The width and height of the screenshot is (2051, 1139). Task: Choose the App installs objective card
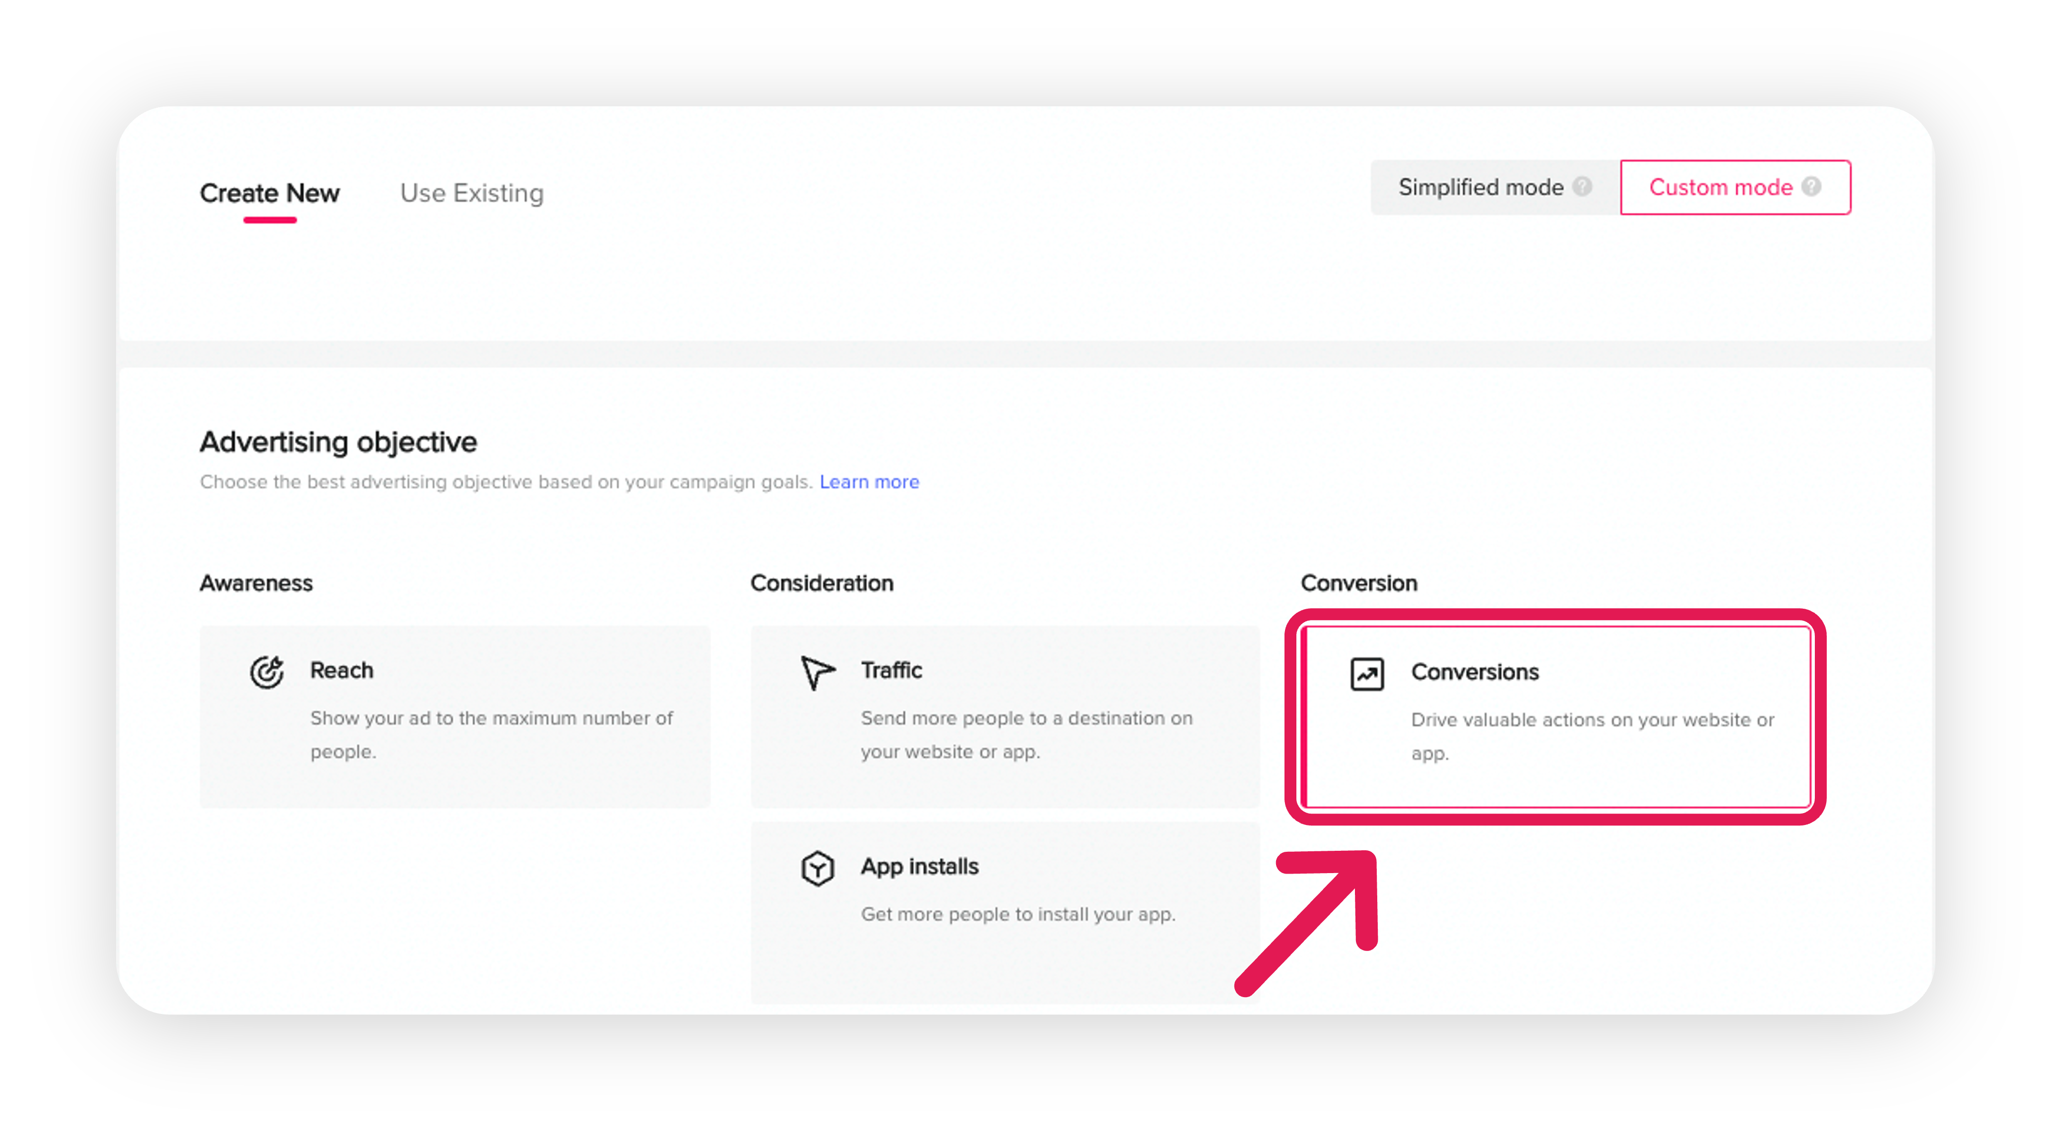pos(1005,913)
